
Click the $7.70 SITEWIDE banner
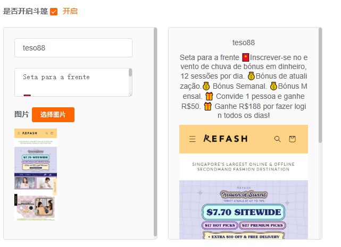point(243,212)
